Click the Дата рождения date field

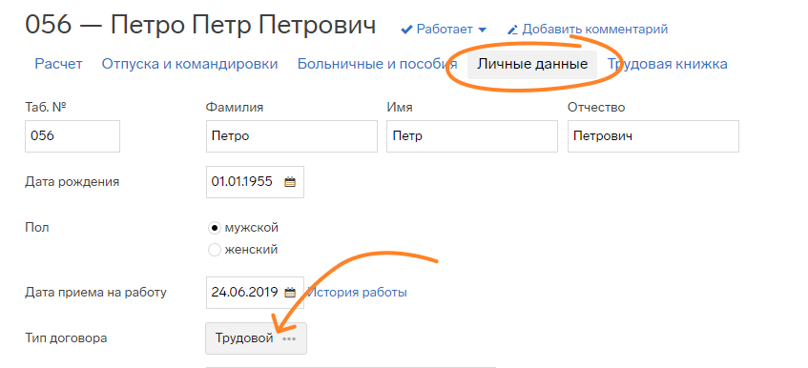click(x=255, y=182)
